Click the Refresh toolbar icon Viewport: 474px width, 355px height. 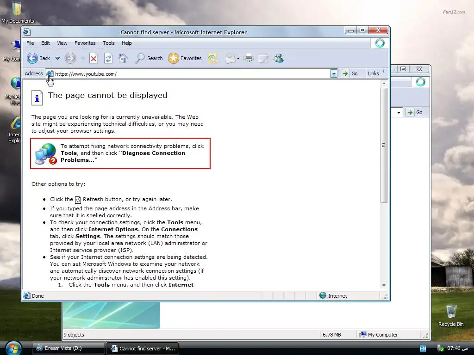pyautogui.click(x=108, y=58)
